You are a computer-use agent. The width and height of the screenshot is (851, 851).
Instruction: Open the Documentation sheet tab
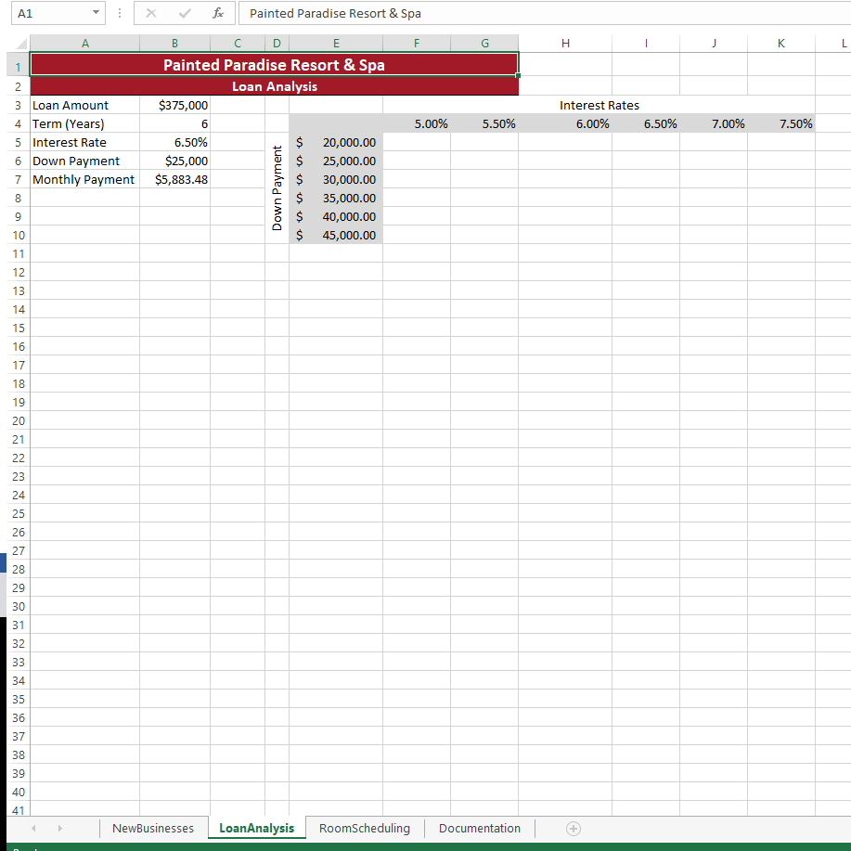click(479, 828)
